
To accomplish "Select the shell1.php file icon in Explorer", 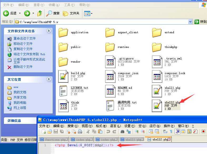I will click(x=157, y=91).
